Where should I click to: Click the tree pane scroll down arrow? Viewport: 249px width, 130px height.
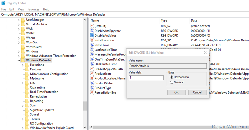coord(85,127)
